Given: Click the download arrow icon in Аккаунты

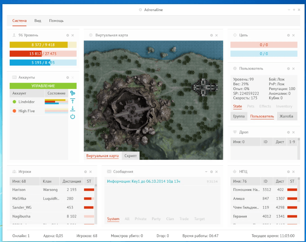Looking at the screenshot, I should tap(73, 109).
